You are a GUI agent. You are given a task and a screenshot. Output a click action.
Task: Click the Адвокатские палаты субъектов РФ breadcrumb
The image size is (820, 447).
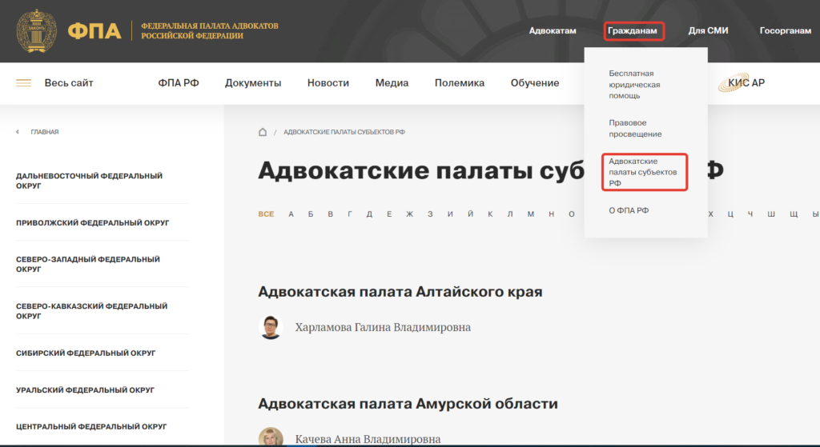[x=344, y=132]
